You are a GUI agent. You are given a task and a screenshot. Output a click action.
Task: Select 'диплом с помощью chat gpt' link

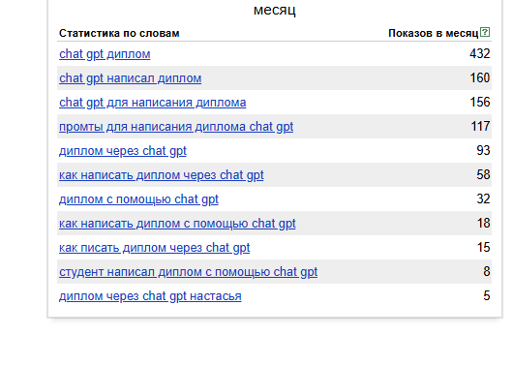click(x=138, y=199)
